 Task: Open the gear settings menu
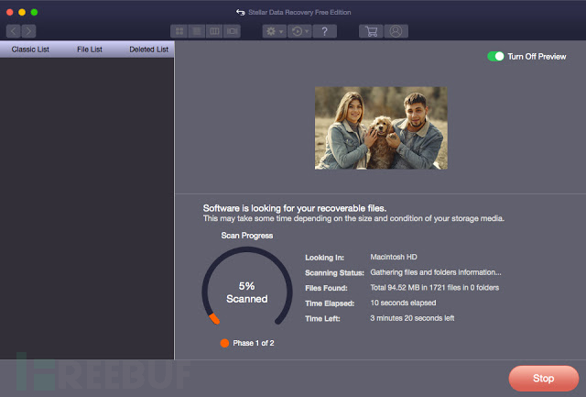275,31
